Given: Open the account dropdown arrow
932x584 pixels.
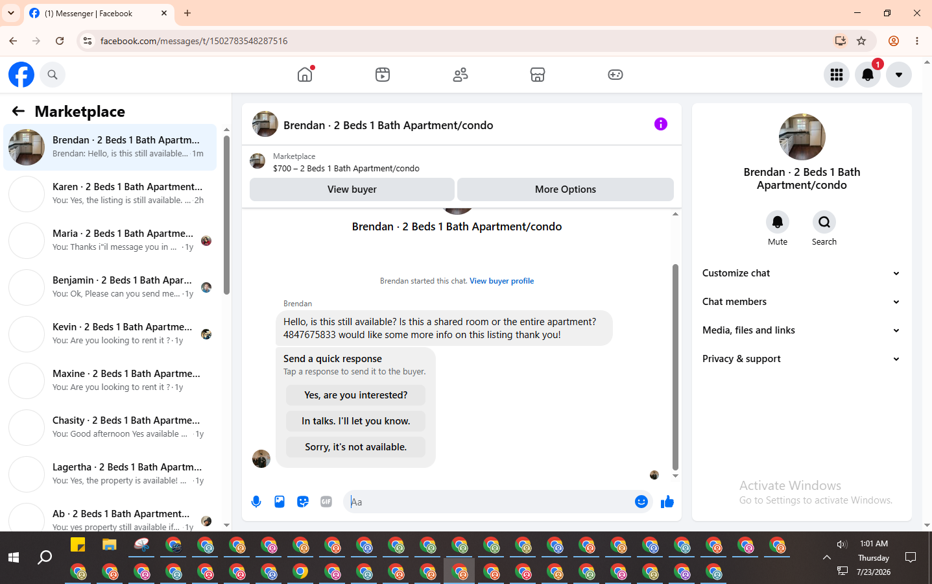Looking at the screenshot, I should (899, 75).
